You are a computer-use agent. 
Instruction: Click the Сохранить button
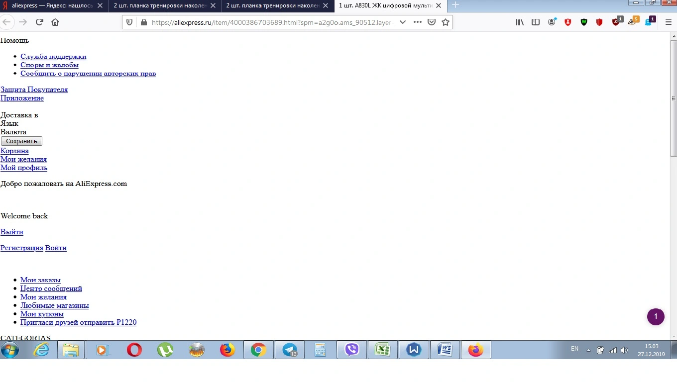[x=21, y=141]
